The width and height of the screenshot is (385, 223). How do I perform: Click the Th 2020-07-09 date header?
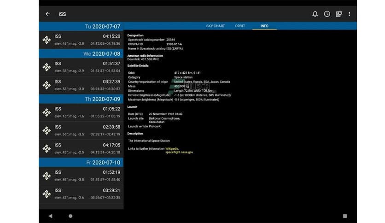pos(81,99)
